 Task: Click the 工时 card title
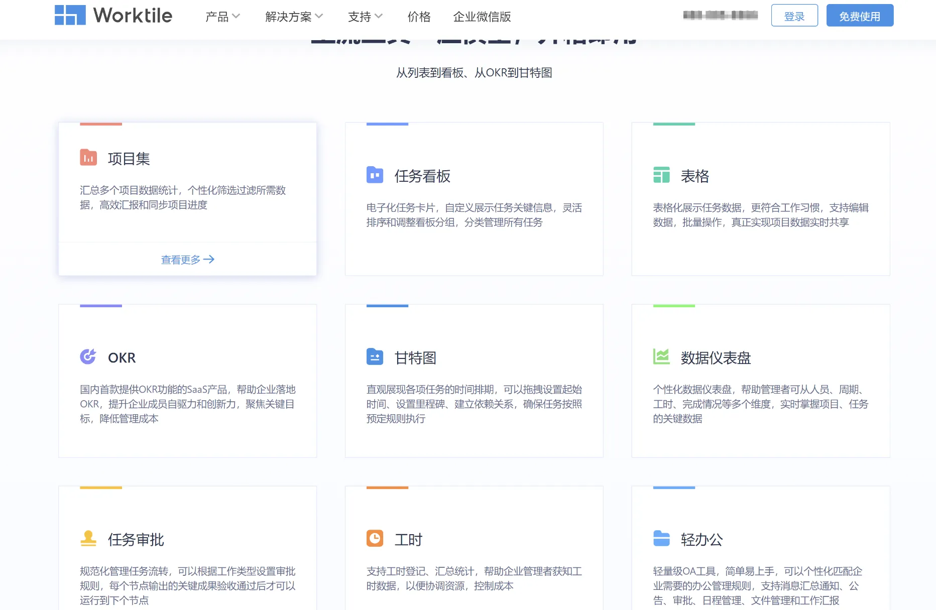click(x=408, y=540)
